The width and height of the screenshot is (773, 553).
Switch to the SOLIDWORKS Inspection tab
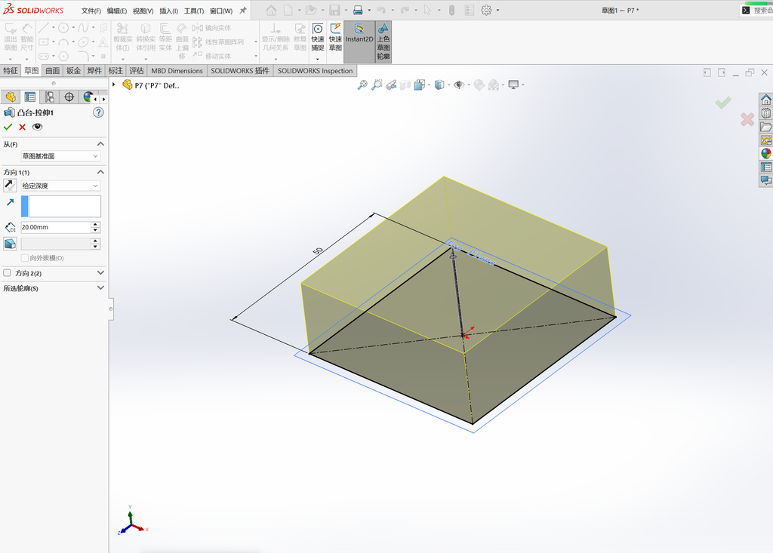pyautogui.click(x=315, y=70)
